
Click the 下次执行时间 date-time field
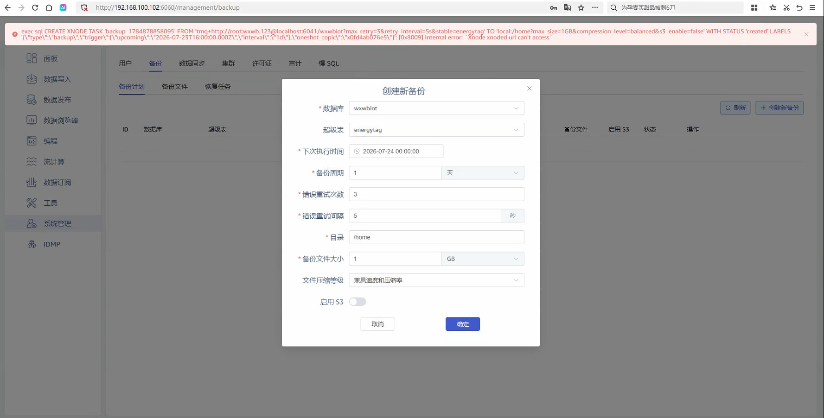[x=396, y=152]
